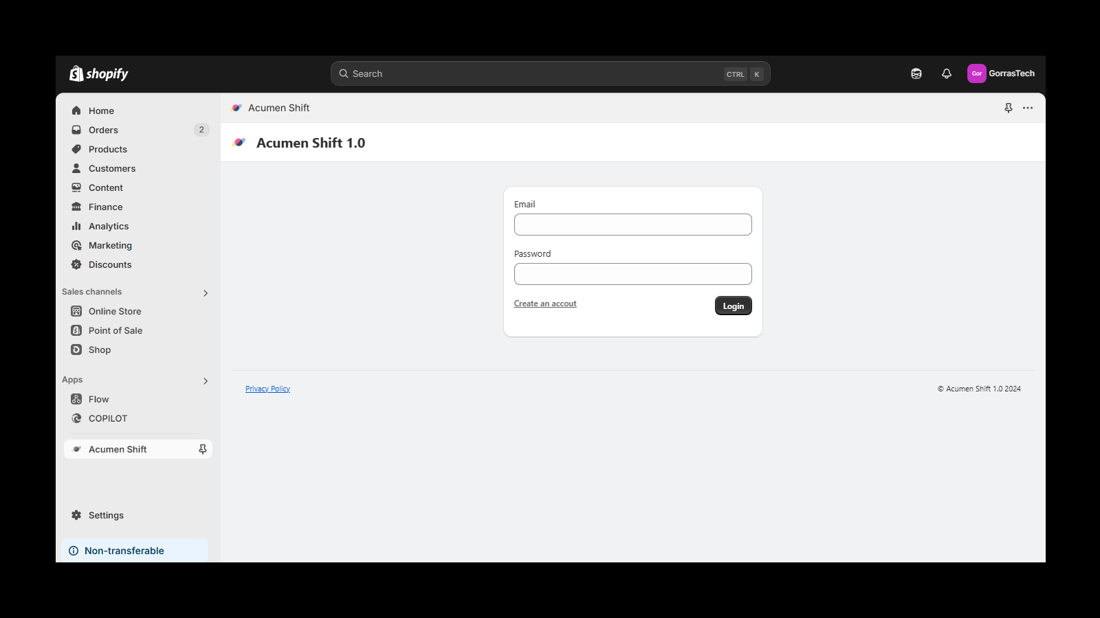The height and width of the screenshot is (618, 1100).
Task: Click the copyright Acumen Shift 1.0 2024 text
Action: [x=979, y=389]
